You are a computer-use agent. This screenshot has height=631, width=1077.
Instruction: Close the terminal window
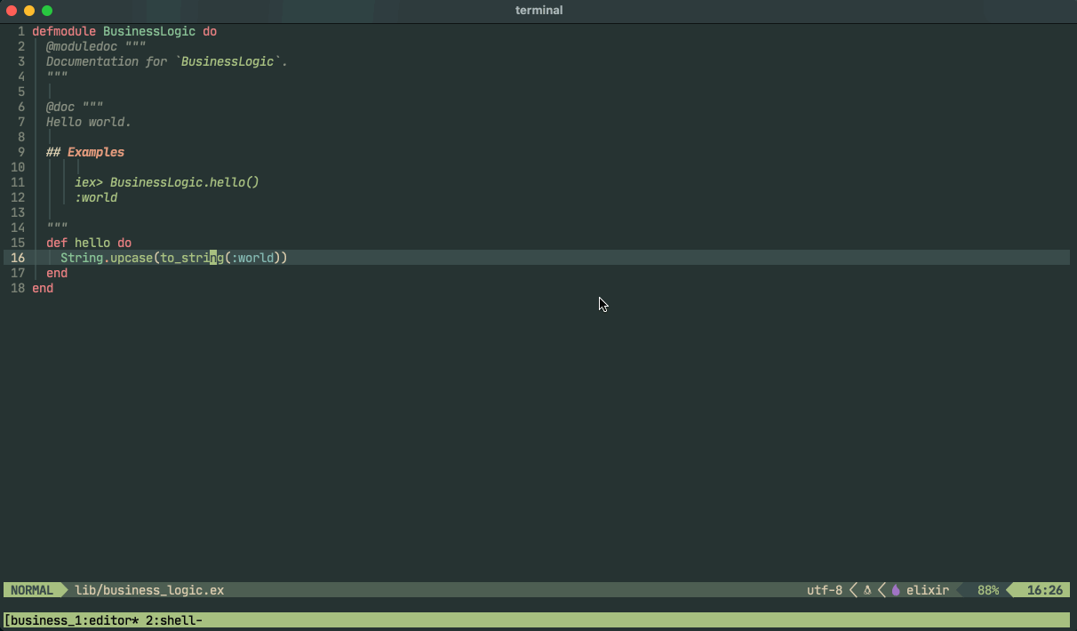pos(12,11)
